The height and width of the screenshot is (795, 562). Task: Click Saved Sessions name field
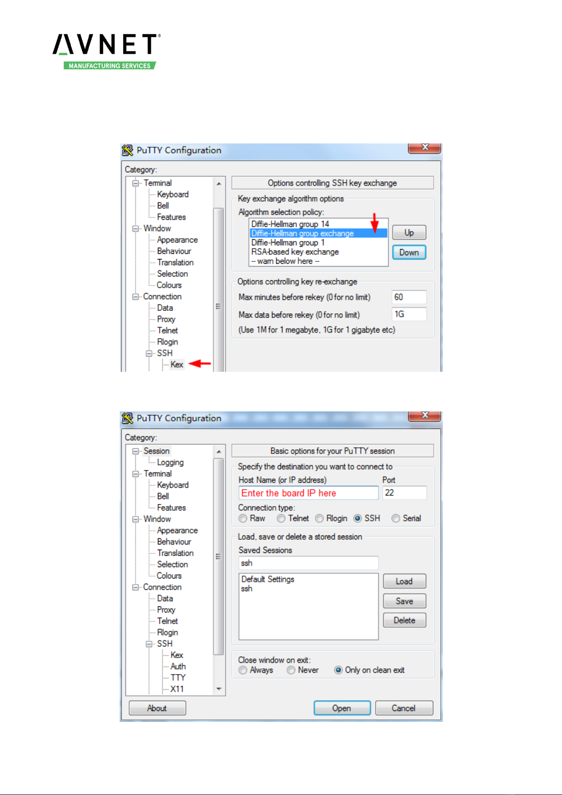pos(308,563)
